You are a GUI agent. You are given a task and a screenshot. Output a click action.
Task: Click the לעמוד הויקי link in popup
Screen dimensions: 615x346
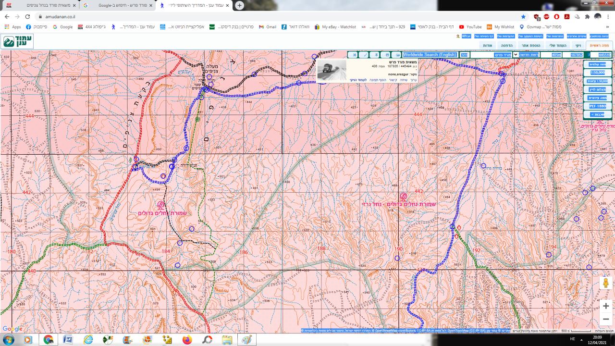point(358,80)
